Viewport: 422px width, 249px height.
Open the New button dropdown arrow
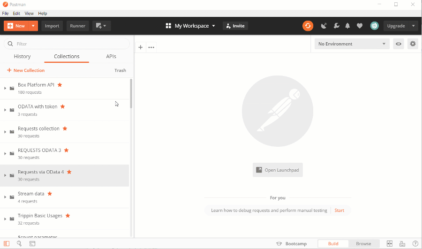(33, 26)
